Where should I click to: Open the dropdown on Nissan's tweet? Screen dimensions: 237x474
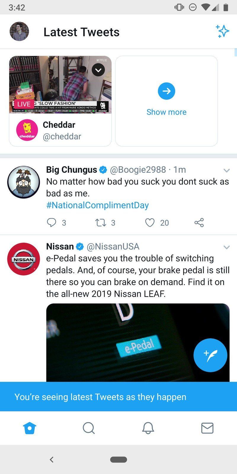(x=227, y=247)
